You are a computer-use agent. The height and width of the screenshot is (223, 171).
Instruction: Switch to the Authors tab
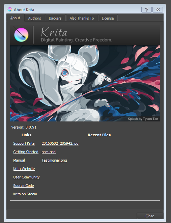pos(34,18)
